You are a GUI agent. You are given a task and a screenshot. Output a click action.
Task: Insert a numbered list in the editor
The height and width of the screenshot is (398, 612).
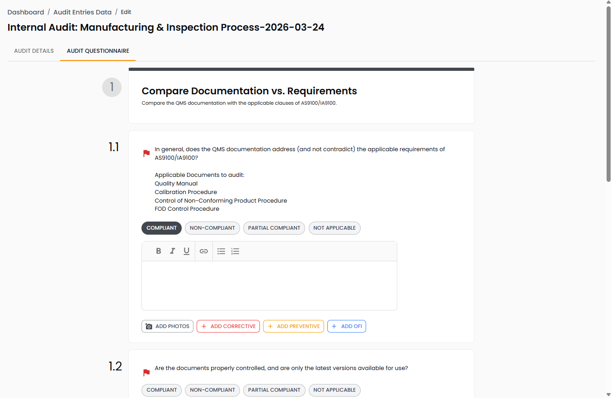point(235,251)
